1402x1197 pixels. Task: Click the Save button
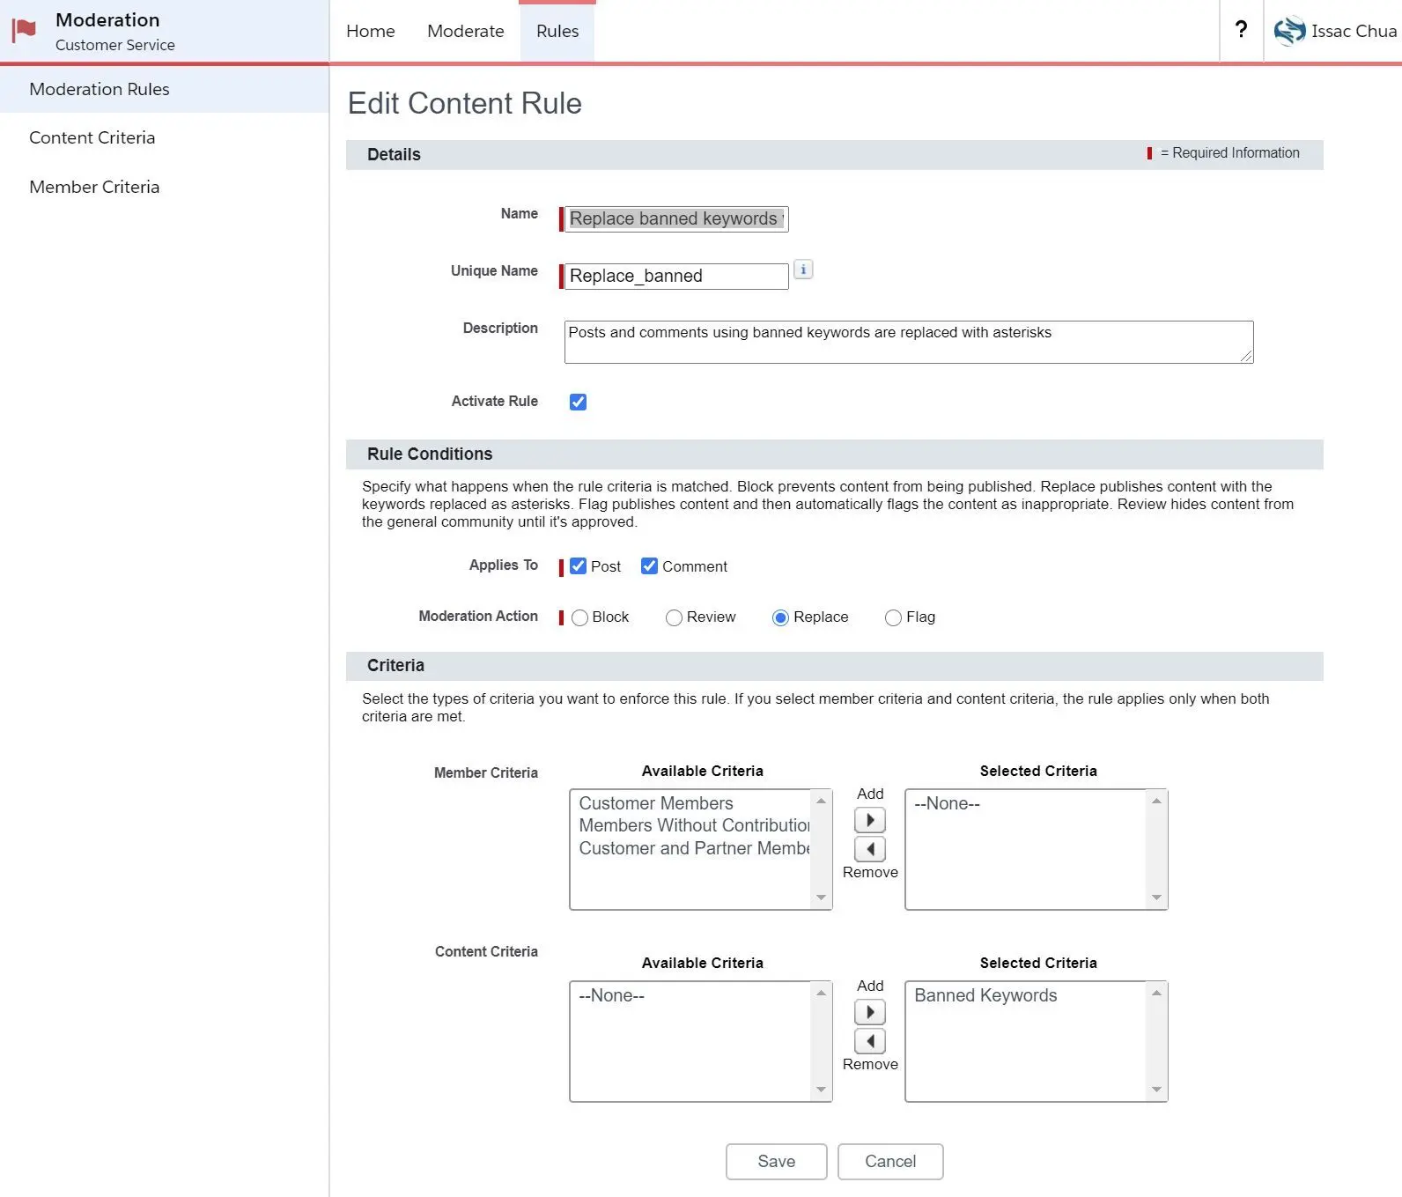click(x=776, y=1162)
